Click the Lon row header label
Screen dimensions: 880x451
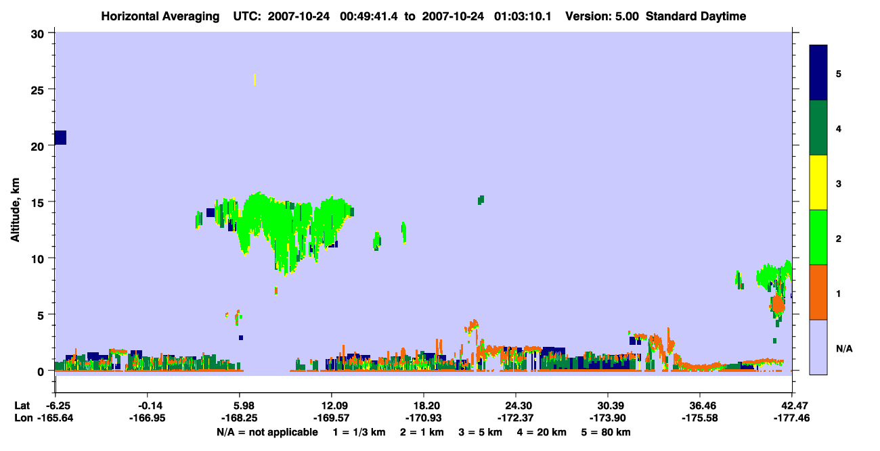point(22,418)
